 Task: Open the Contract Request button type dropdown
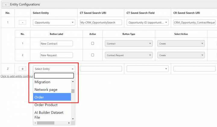[x=129, y=55]
